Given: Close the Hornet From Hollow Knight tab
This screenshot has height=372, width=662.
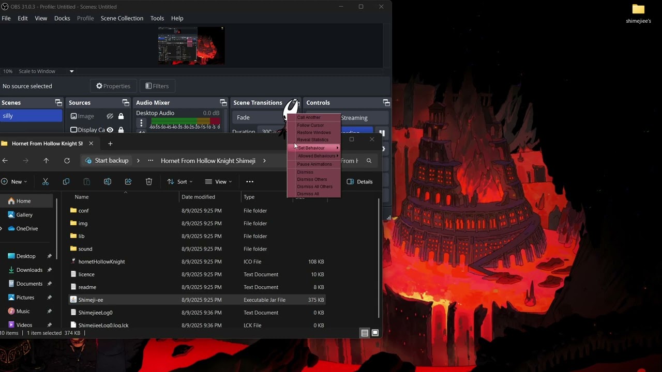Looking at the screenshot, I should point(91,144).
